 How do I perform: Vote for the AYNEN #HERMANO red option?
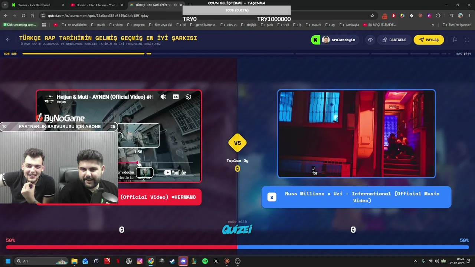(160, 197)
